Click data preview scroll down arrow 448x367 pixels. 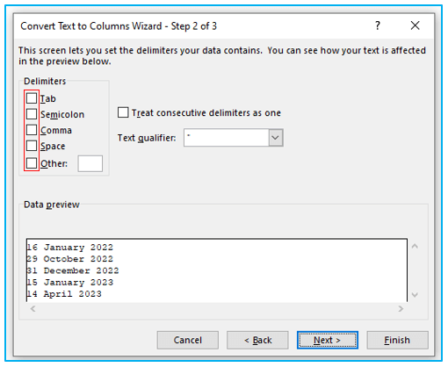pyautogui.click(x=415, y=295)
